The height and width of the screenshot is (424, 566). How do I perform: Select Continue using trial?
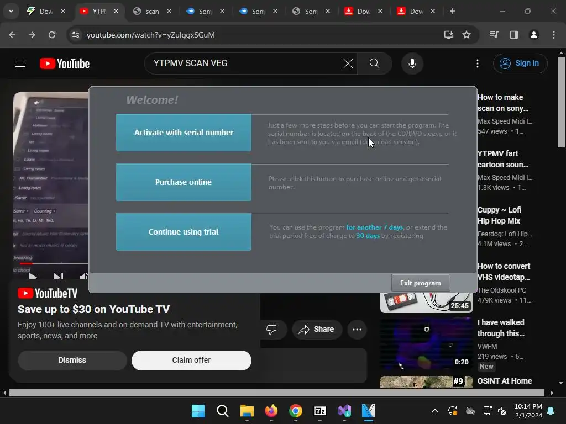184,232
